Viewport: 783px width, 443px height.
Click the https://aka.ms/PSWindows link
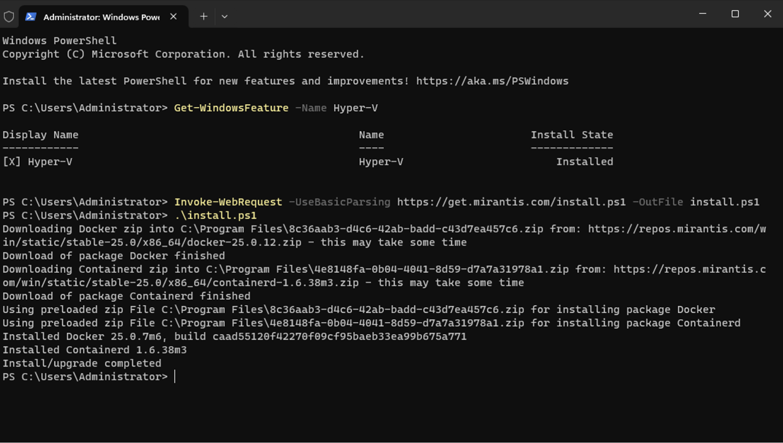[x=492, y=81]
